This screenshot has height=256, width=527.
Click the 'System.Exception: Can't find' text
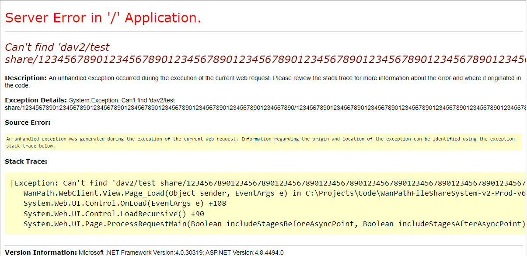[122, 100]
